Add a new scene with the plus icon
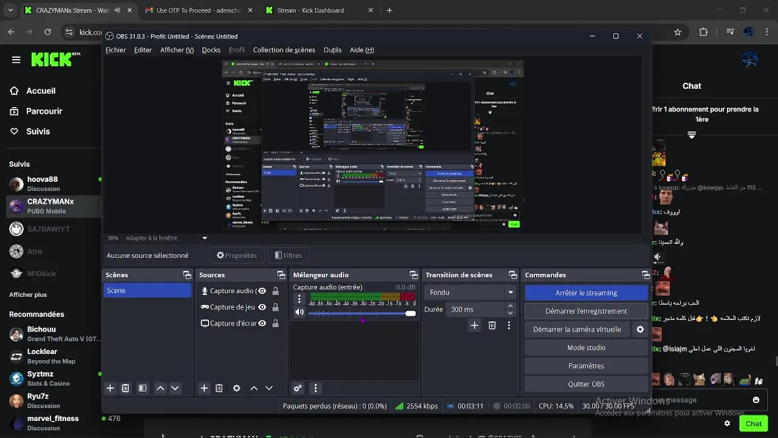The image size is (778, 438). point(110,388)
